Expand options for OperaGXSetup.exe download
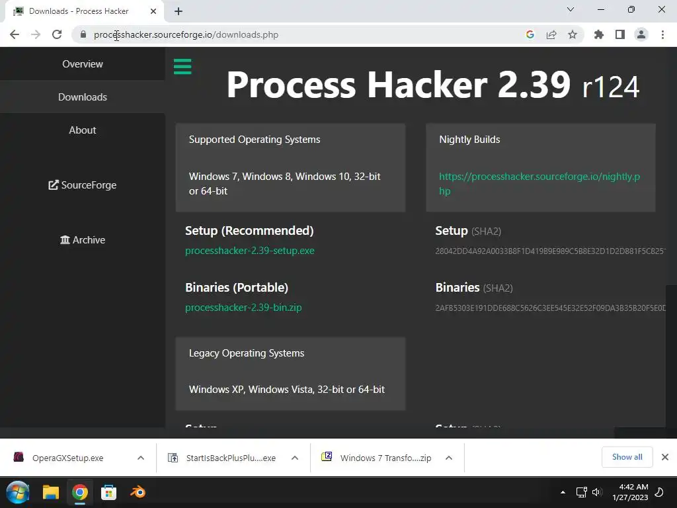 coord(141,458)
